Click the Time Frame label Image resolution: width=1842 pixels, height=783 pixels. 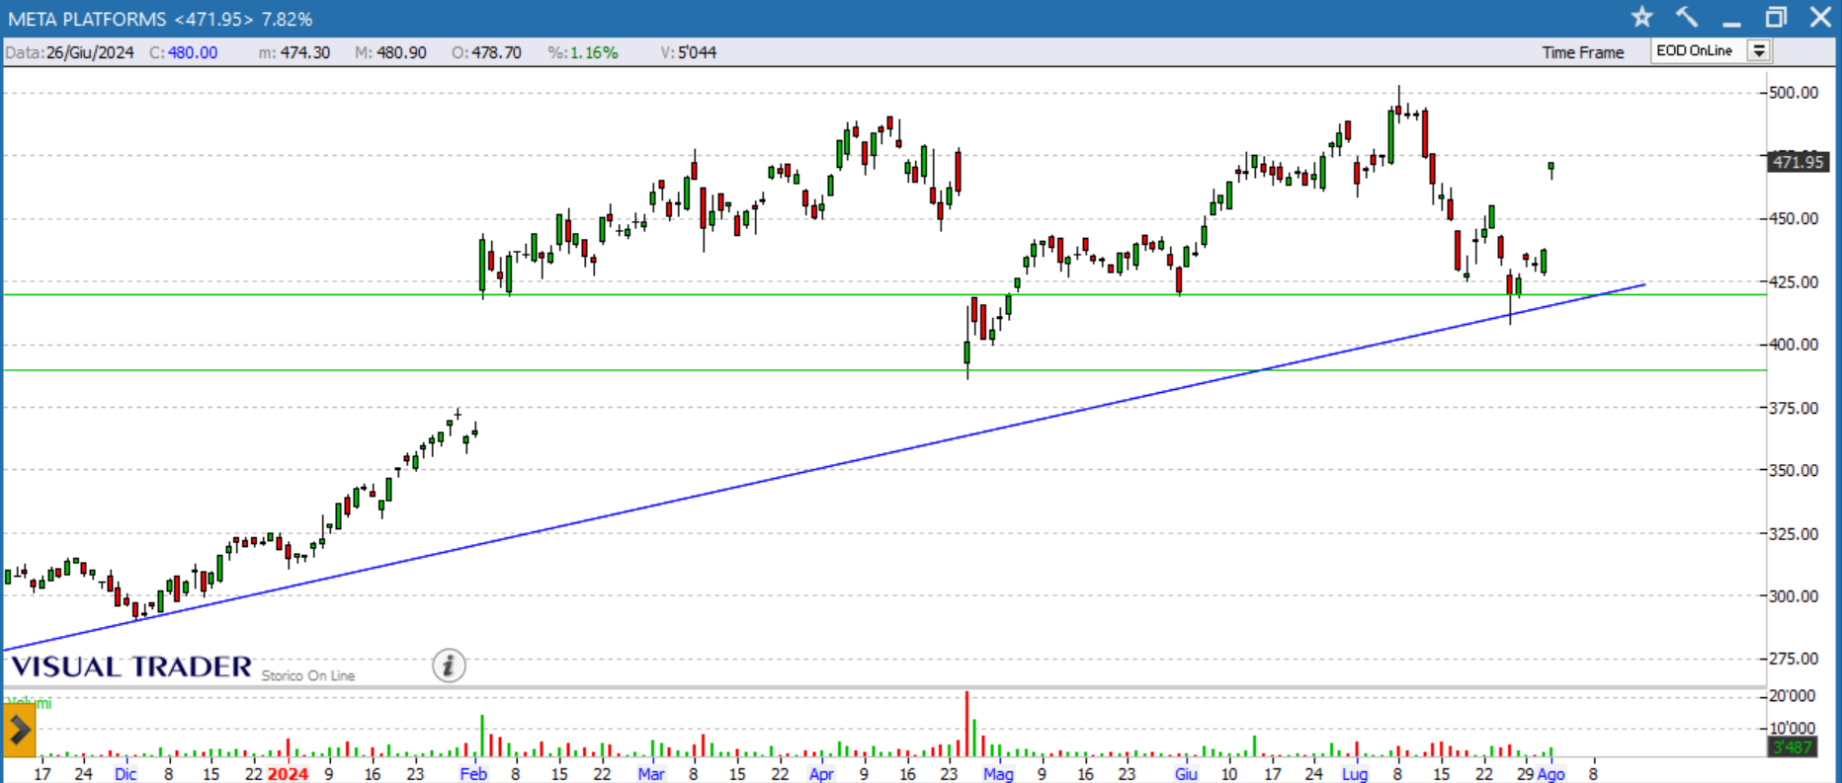[1583, 52]
